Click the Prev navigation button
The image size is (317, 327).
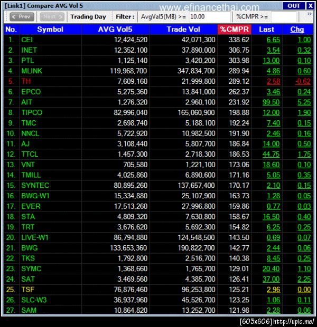click(22, 17)
